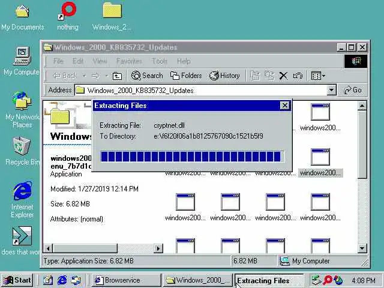Click the Windows logo throbber icon
The image size is (384, 288).
coord(356,61)
